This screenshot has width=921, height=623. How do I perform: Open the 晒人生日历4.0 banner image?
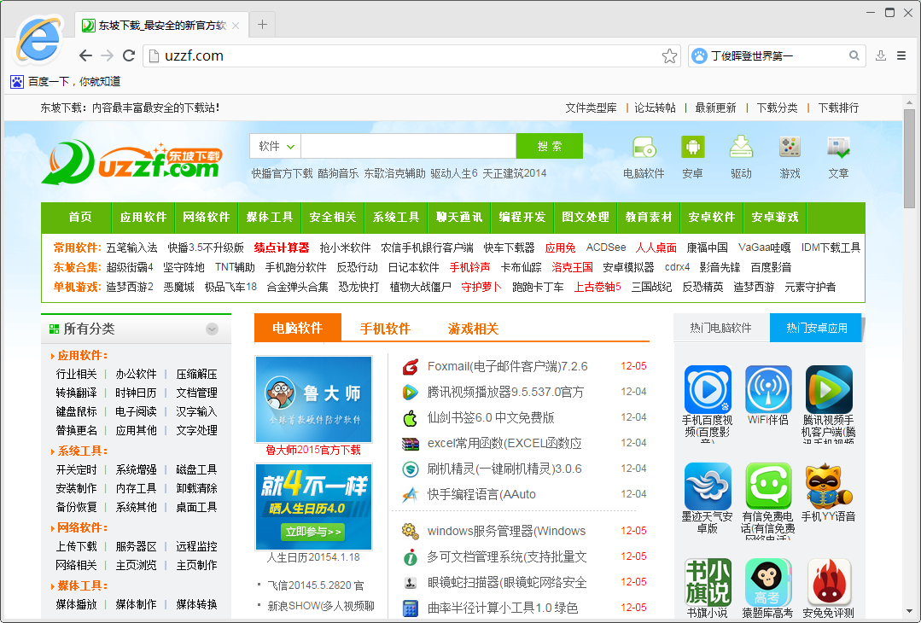click(313, 507)
